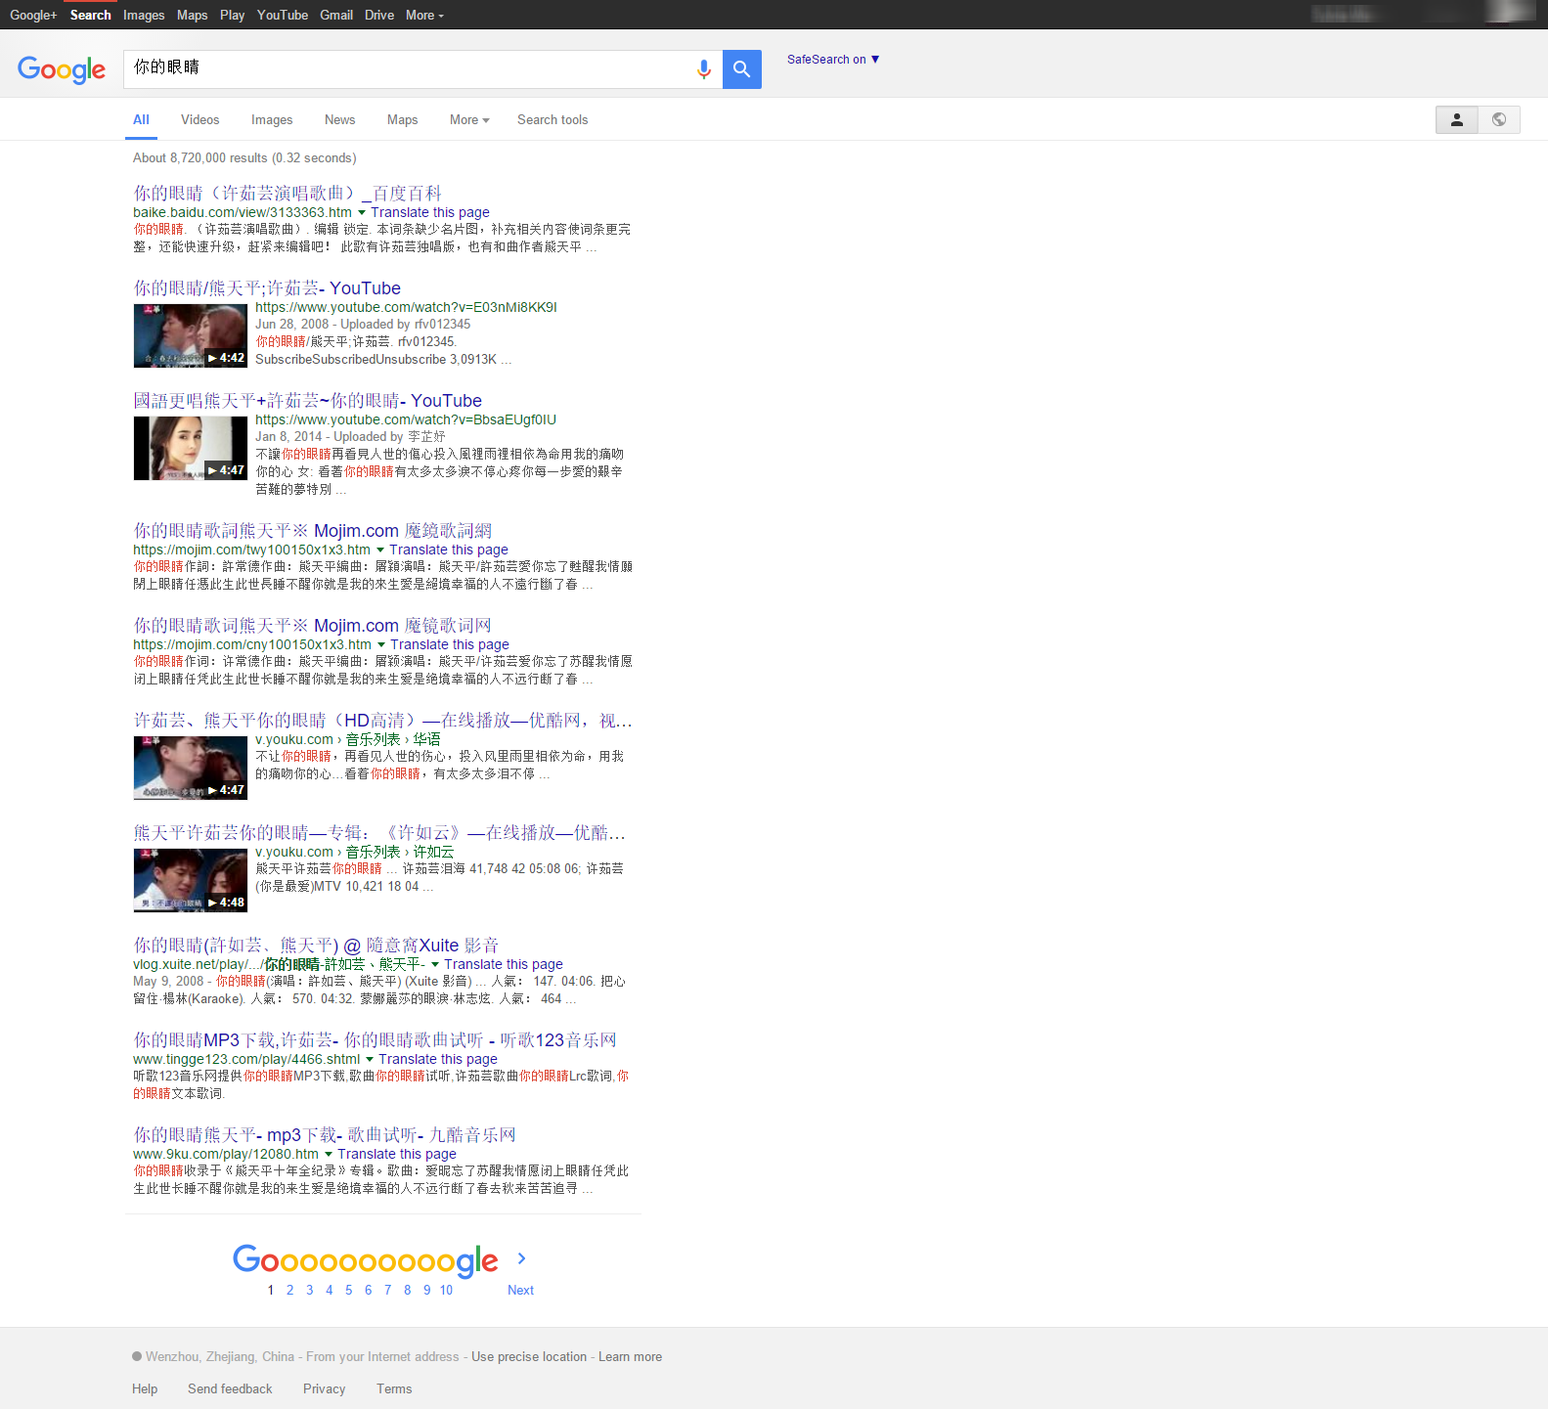Click Use precise location
The height and width of the screenshot is (1409, 1548).
pos(529,1356)
